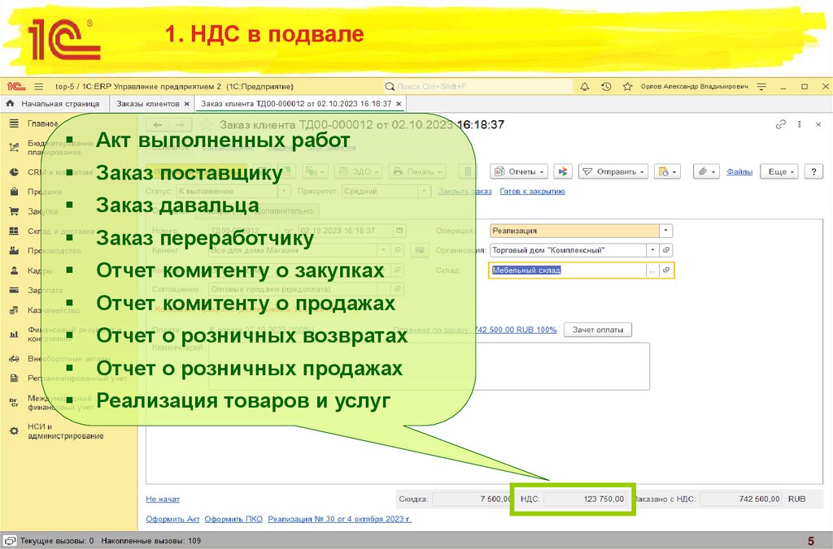Open Внеоборотные активы car sidebar icon
Image resolution: width=833 pixels, height=549 pixels.
[15, 359]
